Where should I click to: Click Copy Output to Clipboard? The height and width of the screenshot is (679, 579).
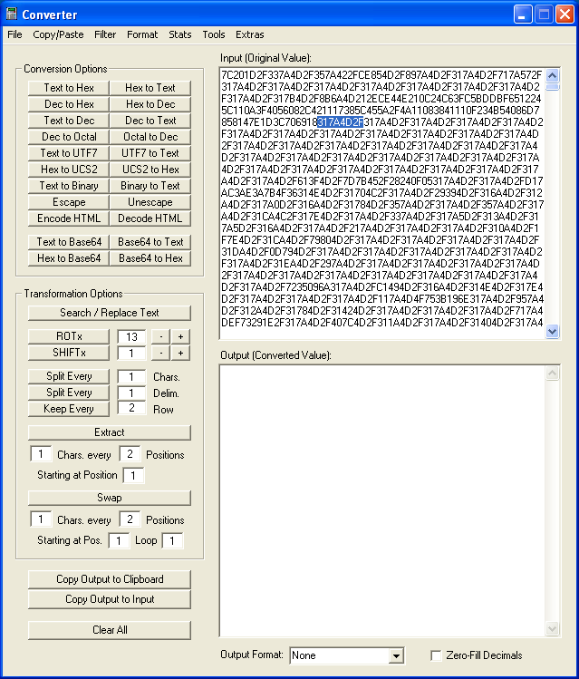pyautogui.click(x=110, y=579)
